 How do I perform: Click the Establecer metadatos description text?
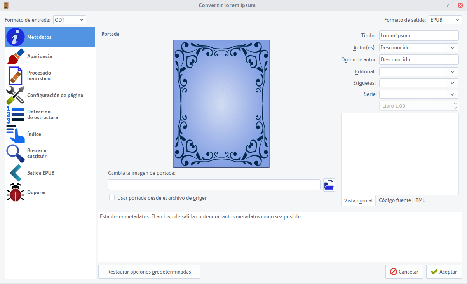[201, 217]
